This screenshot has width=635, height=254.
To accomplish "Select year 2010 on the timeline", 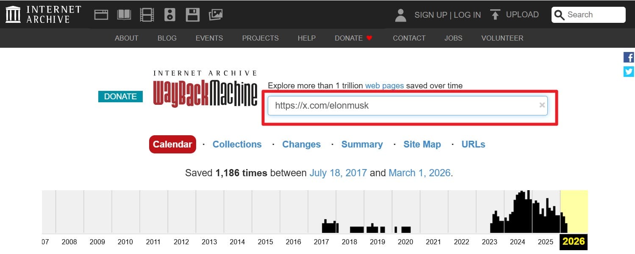I will point(125,242).
